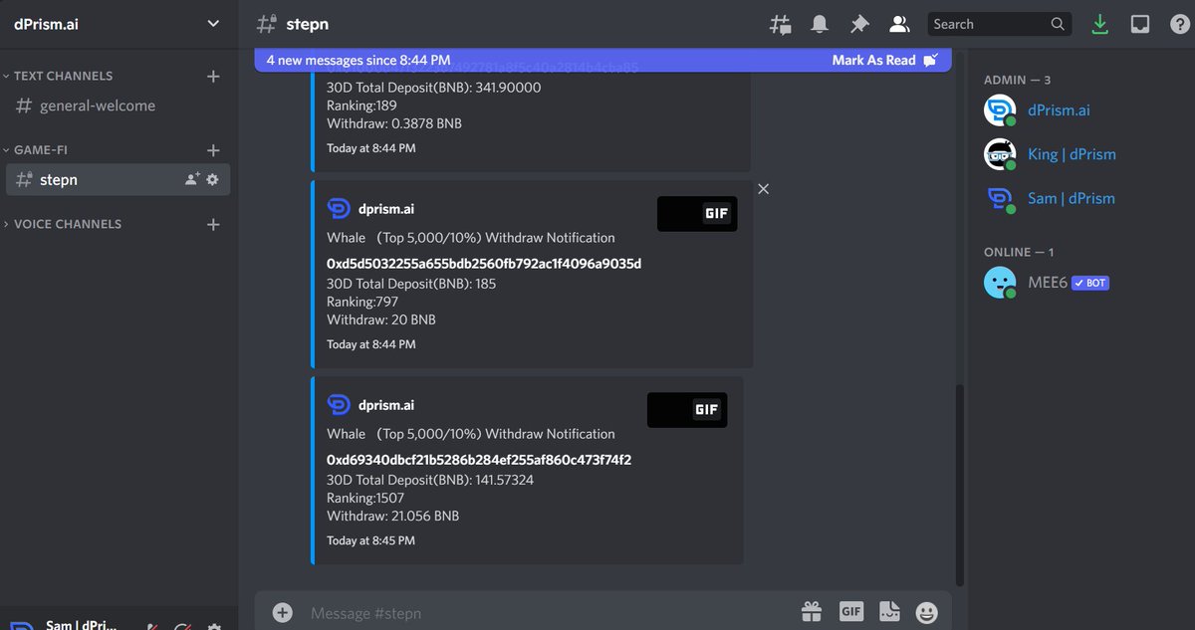Click the text Ranking:189

coord(361,105)
